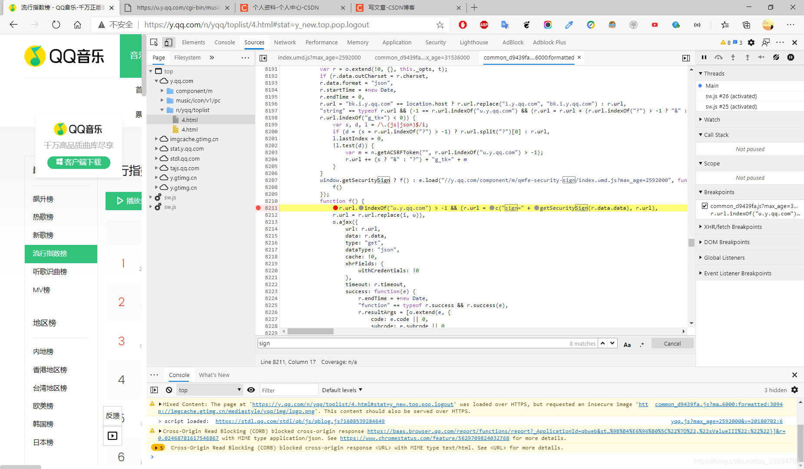Cancel the sign search
Screen dimensions: 804x469
672,343
